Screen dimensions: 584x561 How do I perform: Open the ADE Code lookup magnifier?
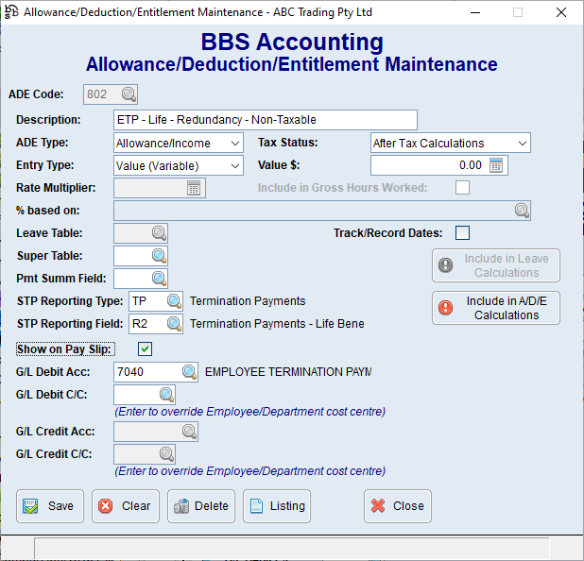click(129, 94)
